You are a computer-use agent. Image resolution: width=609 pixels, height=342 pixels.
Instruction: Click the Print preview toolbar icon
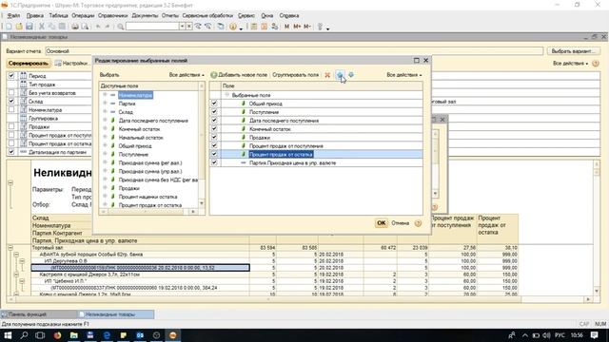[85, 27]
